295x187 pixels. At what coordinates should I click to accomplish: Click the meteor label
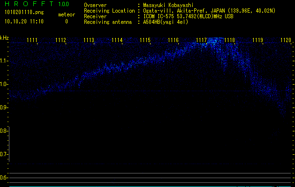[67, 14]
